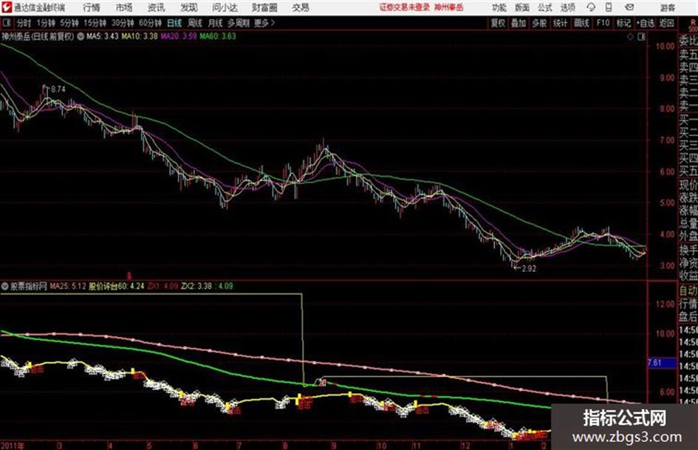Image resolution: width=698 pixels, height=450 pixels.
Task: Click the 统计 statistics toolbar button
Action: [x=560, y=23]
